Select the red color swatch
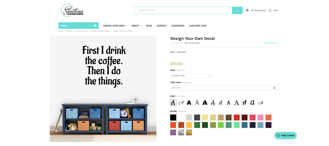329x146 pixels. pyautogui.click(x=237, y=118)
